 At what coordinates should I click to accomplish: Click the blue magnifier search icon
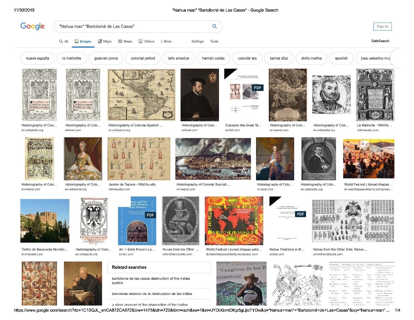point(215,27)
